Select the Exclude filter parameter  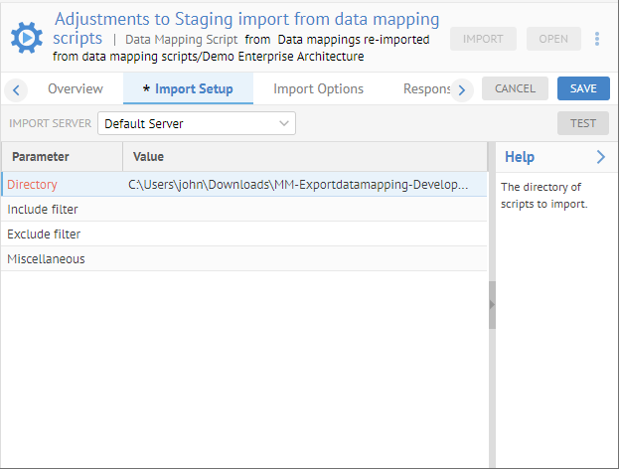(44, 234)
